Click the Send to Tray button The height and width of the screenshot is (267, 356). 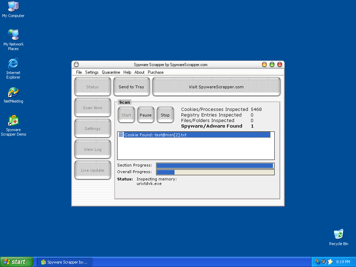(x=131, y=87)
